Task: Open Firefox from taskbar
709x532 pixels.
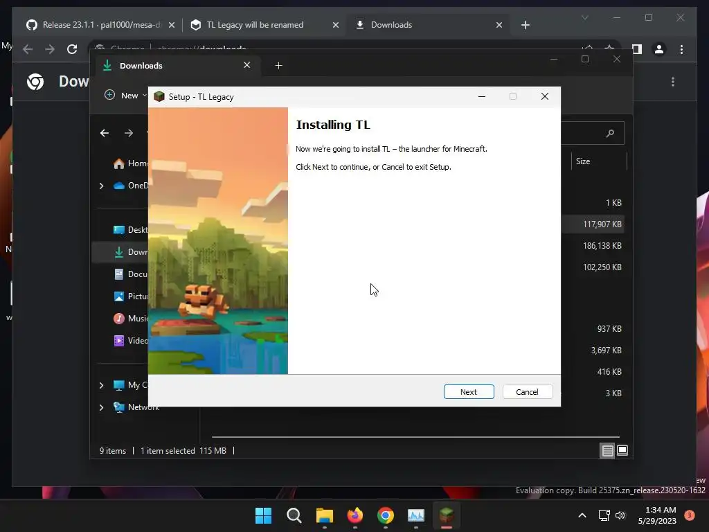Action: pos(355,515)
